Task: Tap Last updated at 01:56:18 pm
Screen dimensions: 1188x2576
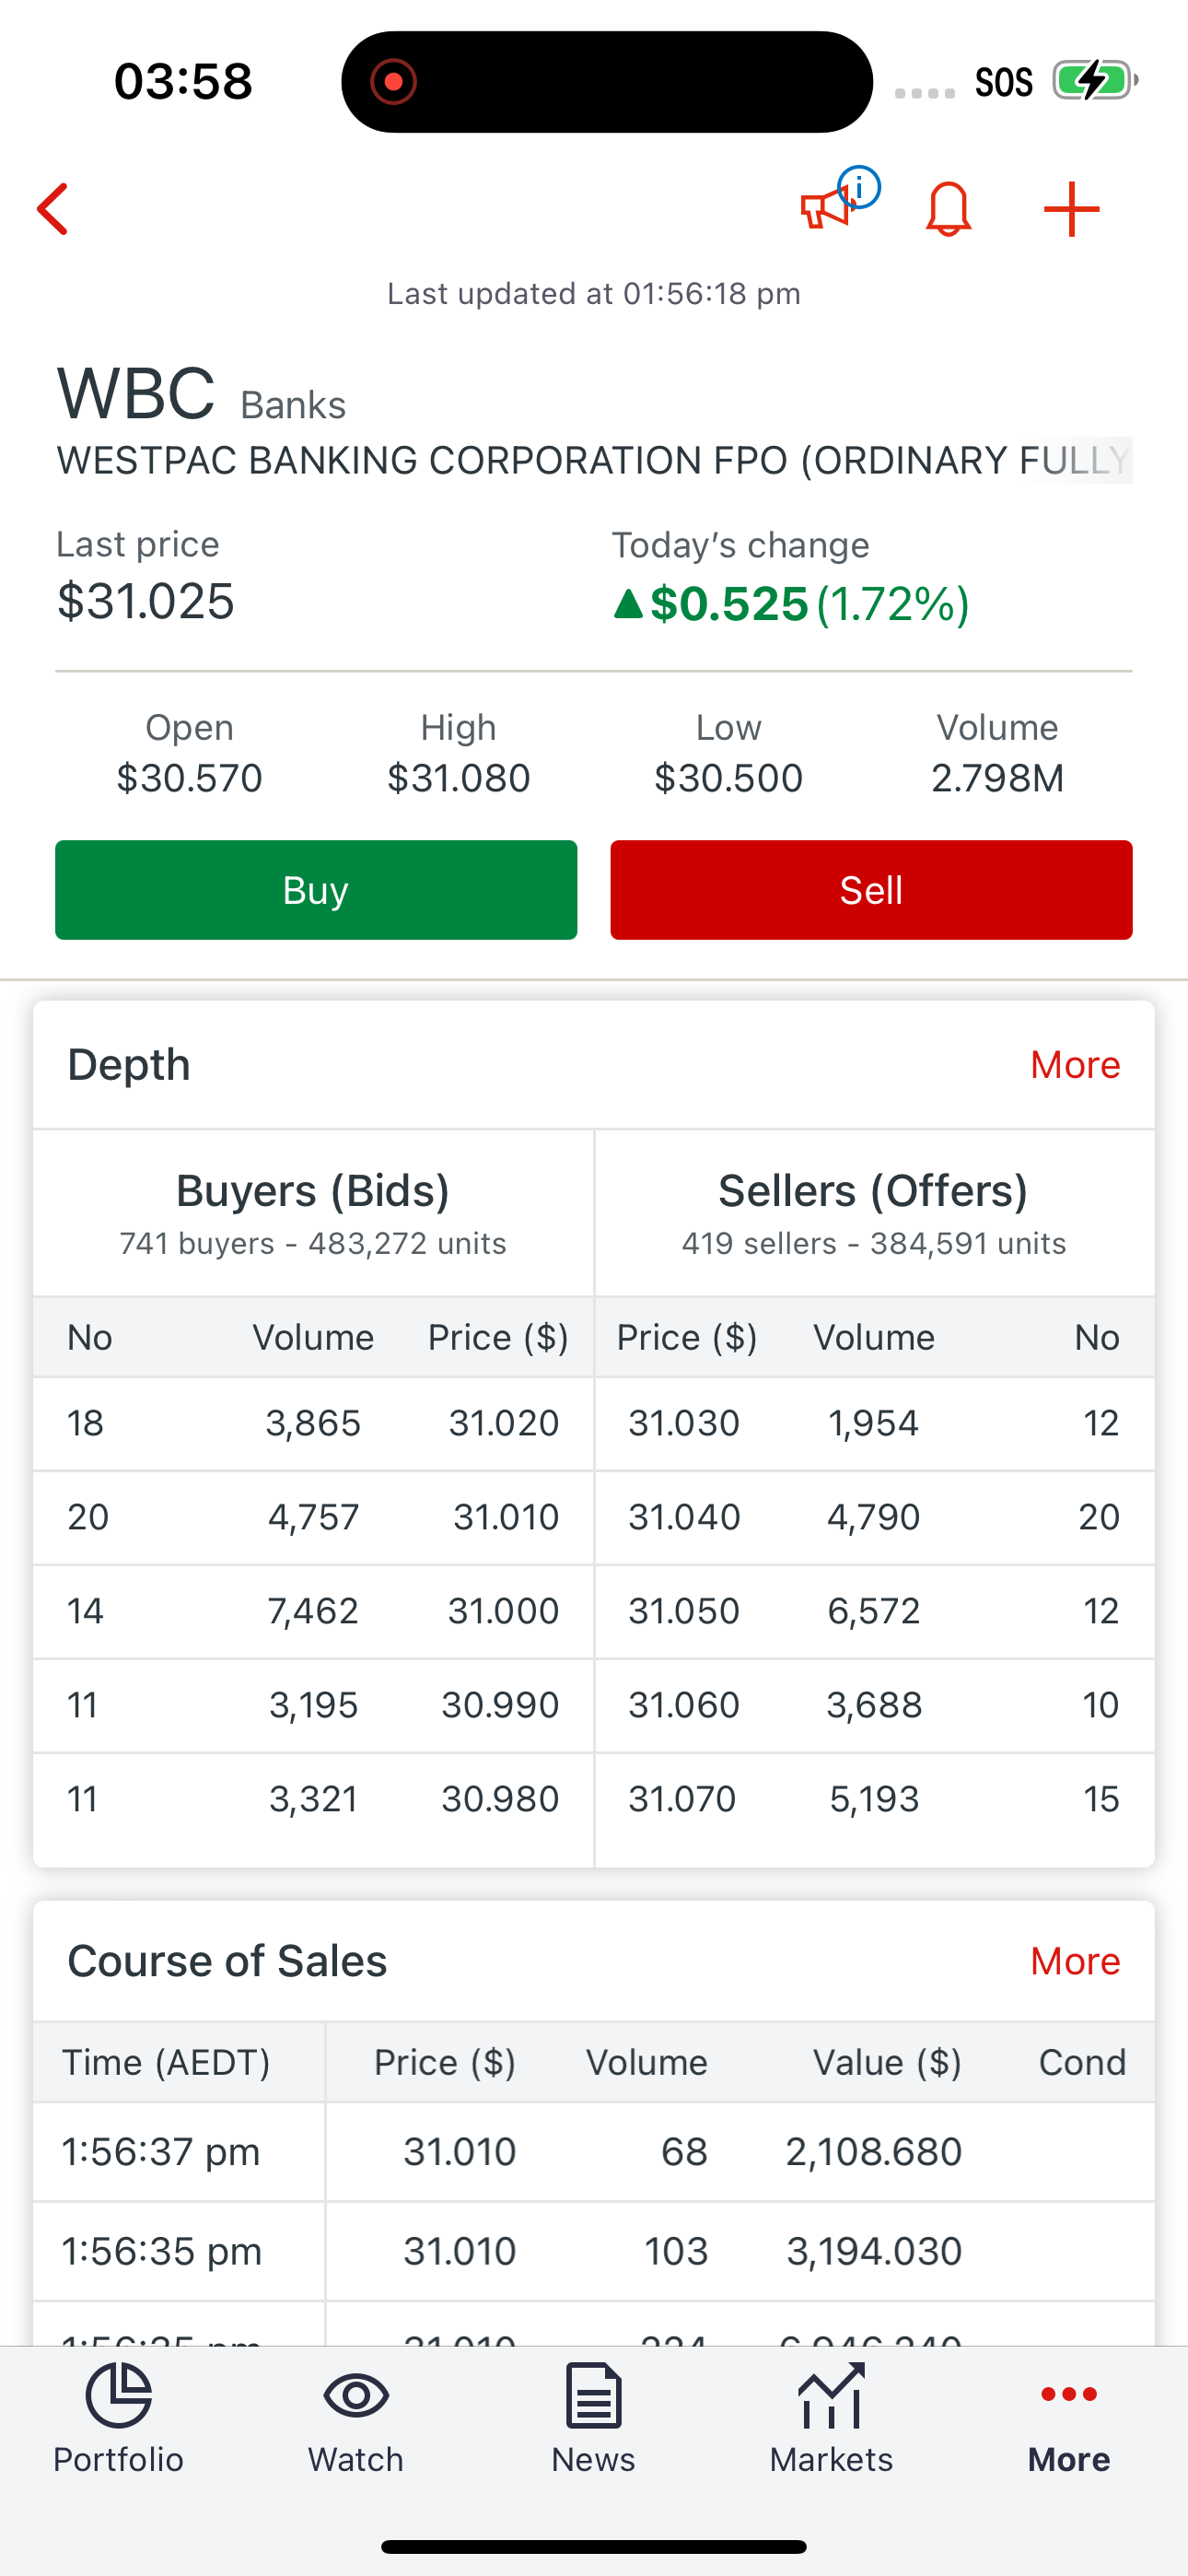Action: (594, 294)
